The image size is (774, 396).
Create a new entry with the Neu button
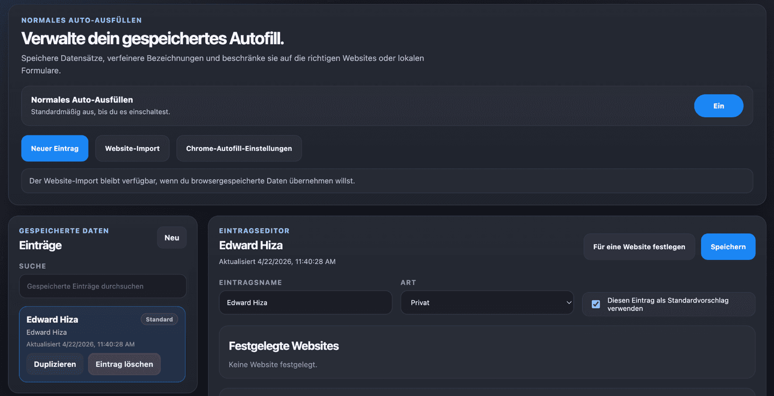[171, 237]
